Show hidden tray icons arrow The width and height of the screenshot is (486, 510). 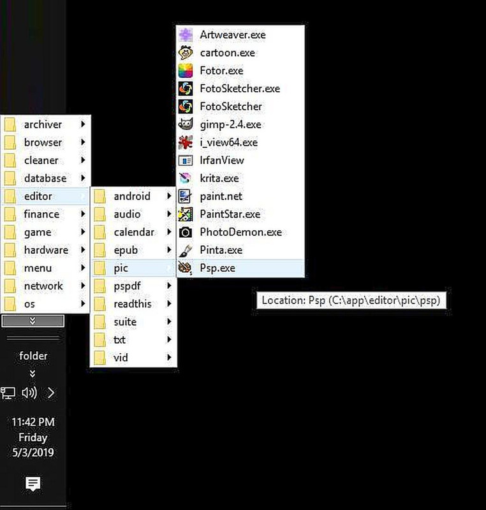click(x=51, y=393)
